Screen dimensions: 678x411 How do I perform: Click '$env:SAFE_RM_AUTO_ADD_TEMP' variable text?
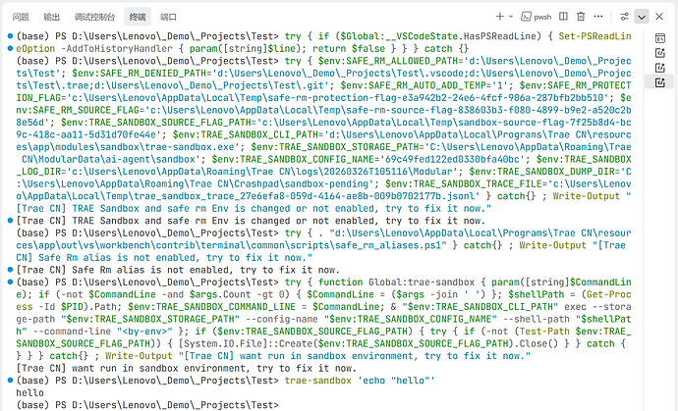(416, 85)
